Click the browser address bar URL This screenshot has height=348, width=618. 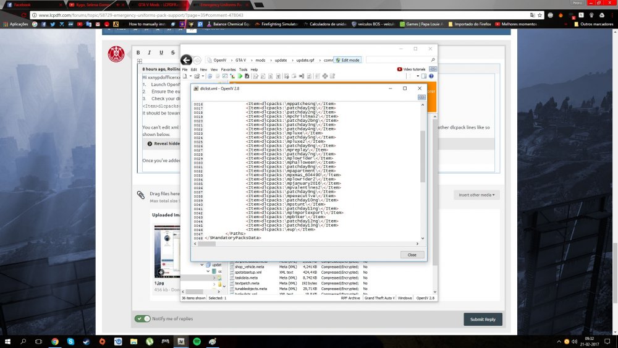(x=141, y=15)
